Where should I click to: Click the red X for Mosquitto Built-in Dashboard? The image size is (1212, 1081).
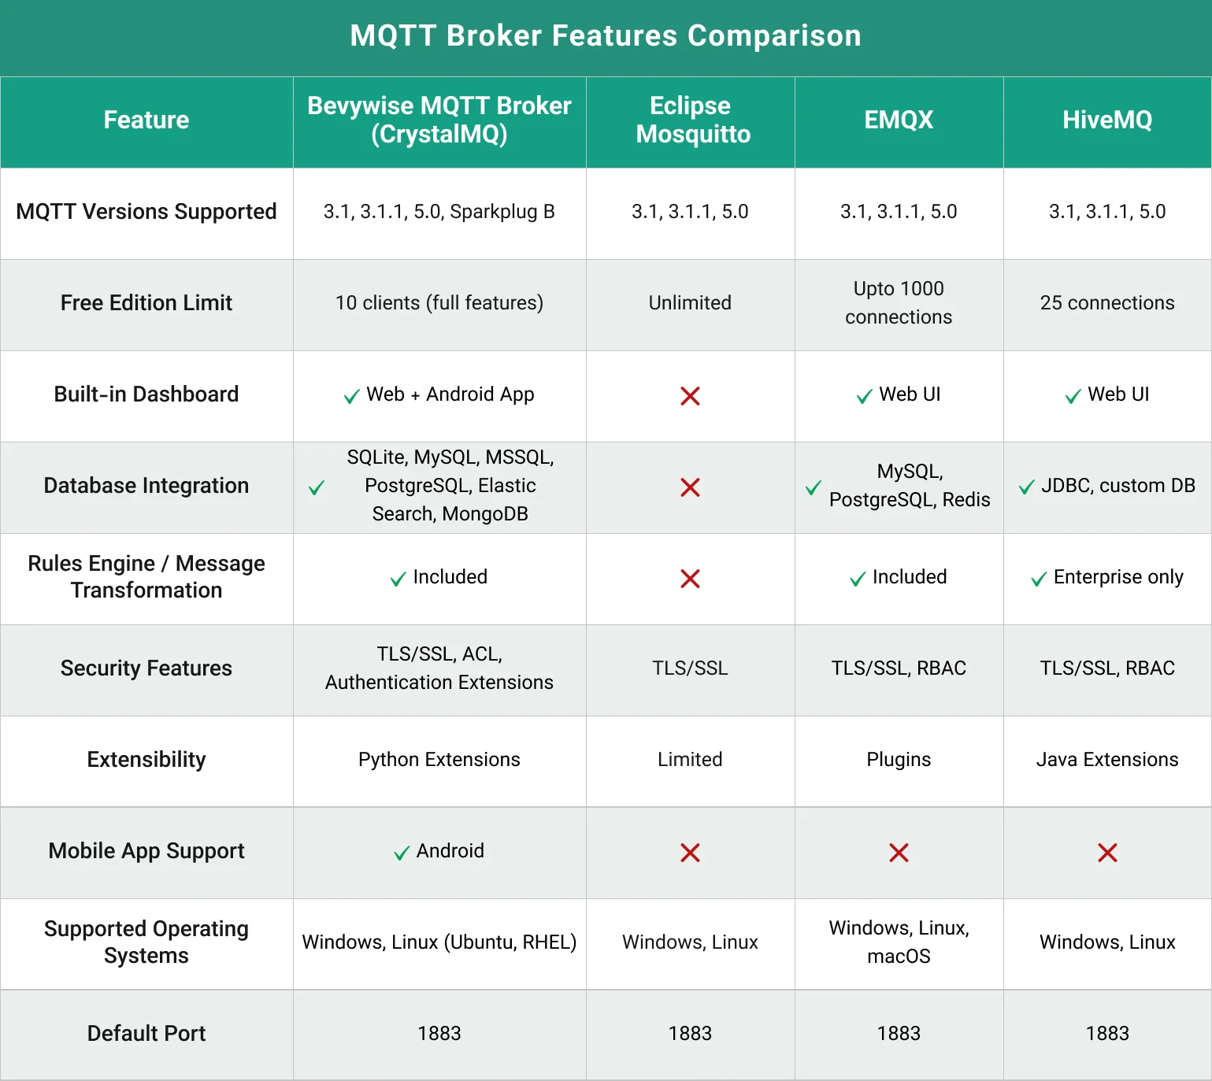[x=690, y=396]
